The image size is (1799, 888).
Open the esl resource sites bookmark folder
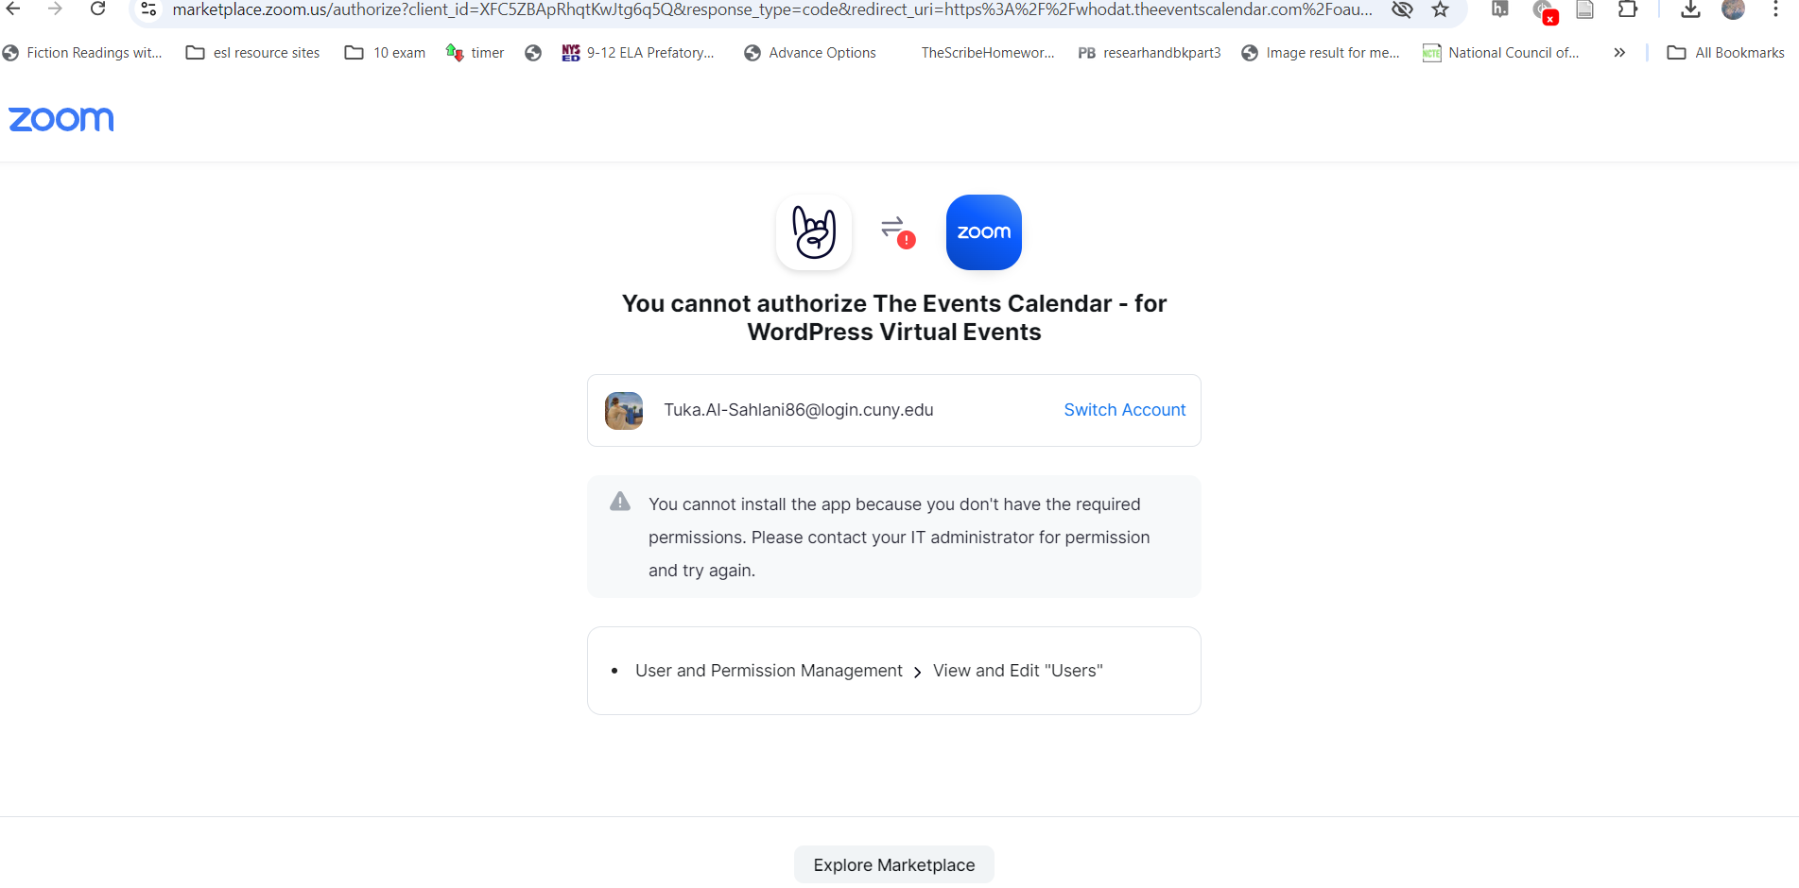[x=253, y=53]
